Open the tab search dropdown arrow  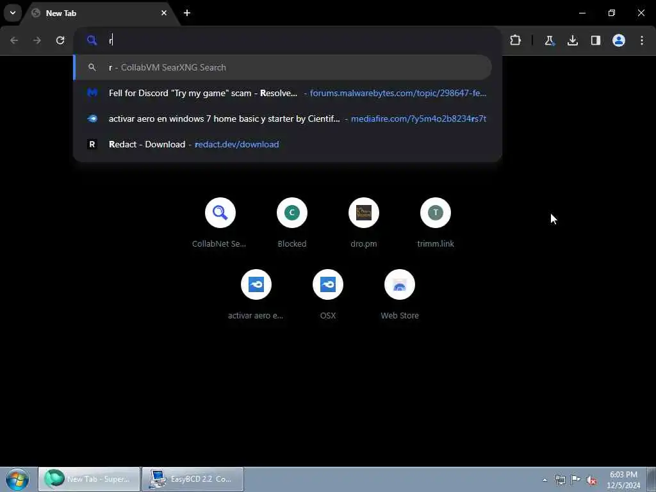pos(13,13)
